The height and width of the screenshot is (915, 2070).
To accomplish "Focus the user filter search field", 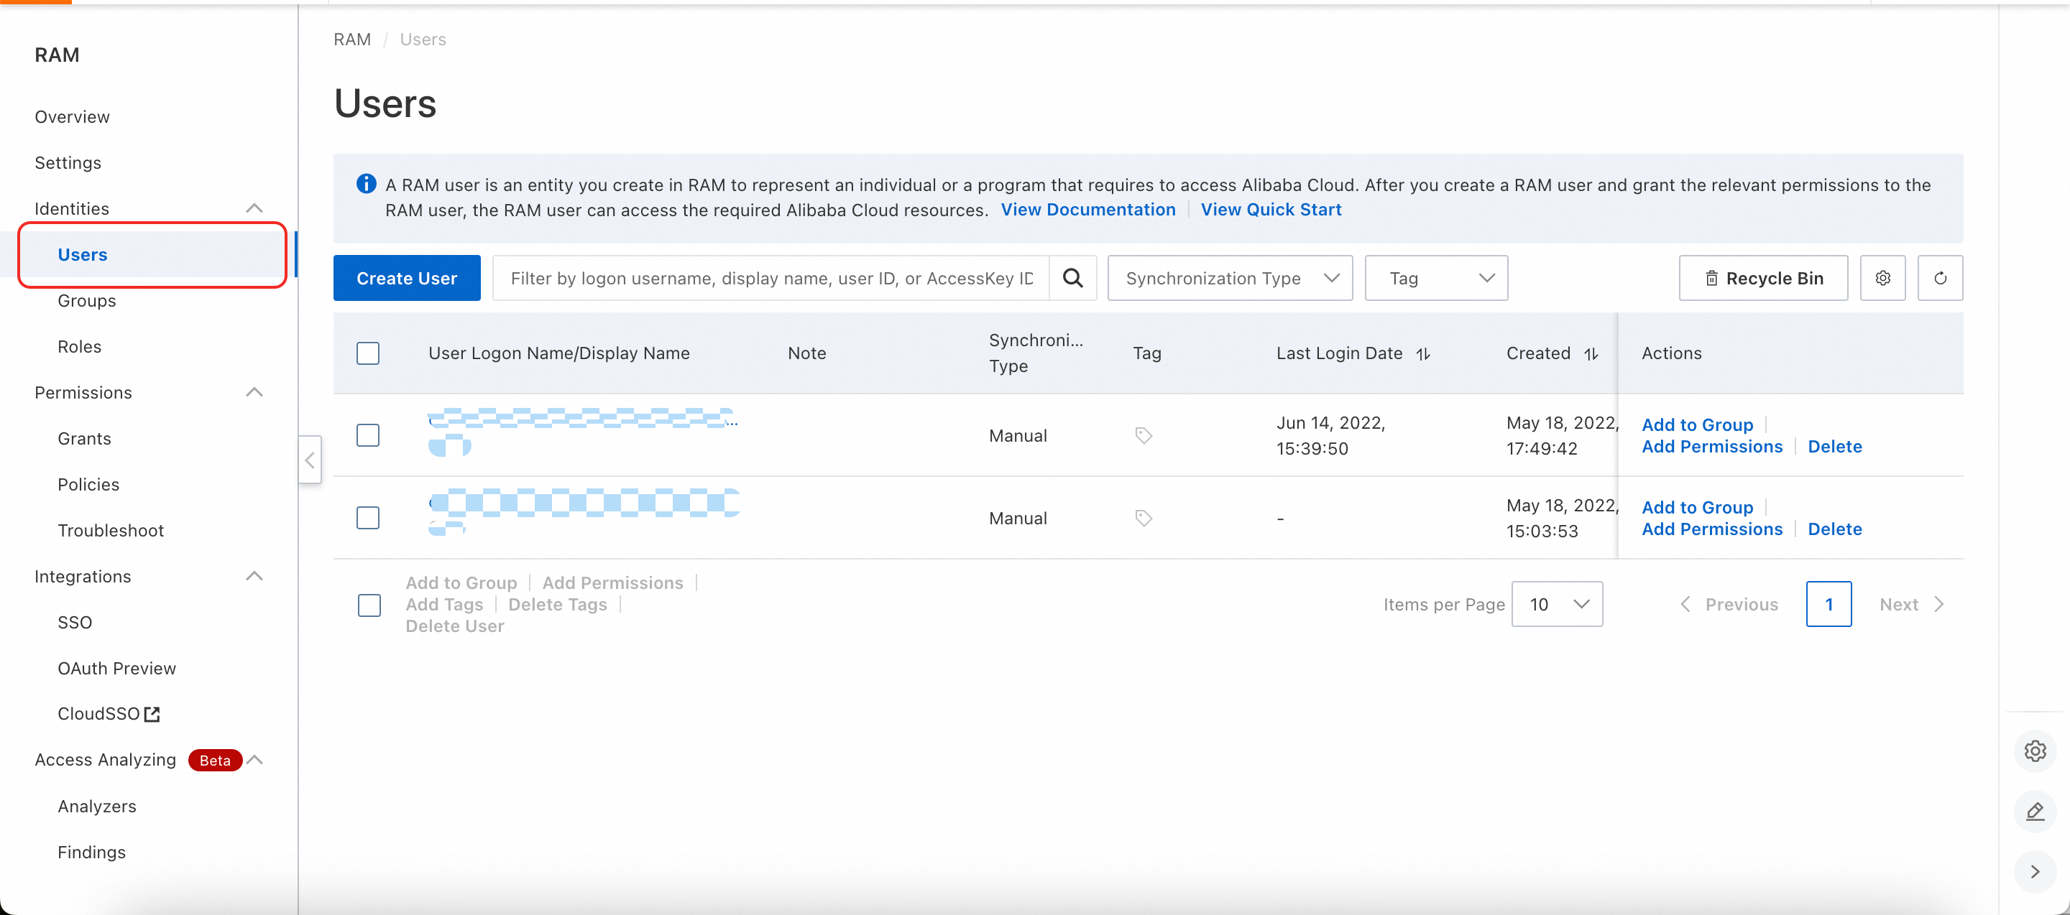I will click(x=771, y=278).
